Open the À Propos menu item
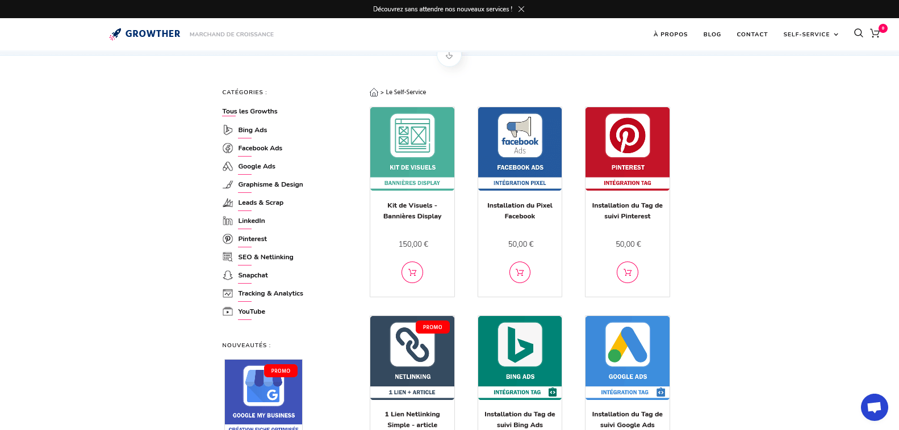 pyautogui.click(x=670, y=35)
